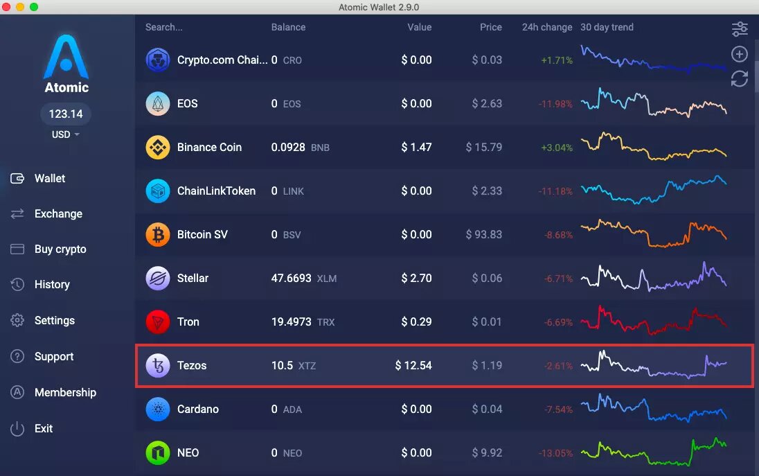Click the add coin plus icon
Image resolution: width=759 pixels, height=476 pixels.
click(x=739, y=54)
